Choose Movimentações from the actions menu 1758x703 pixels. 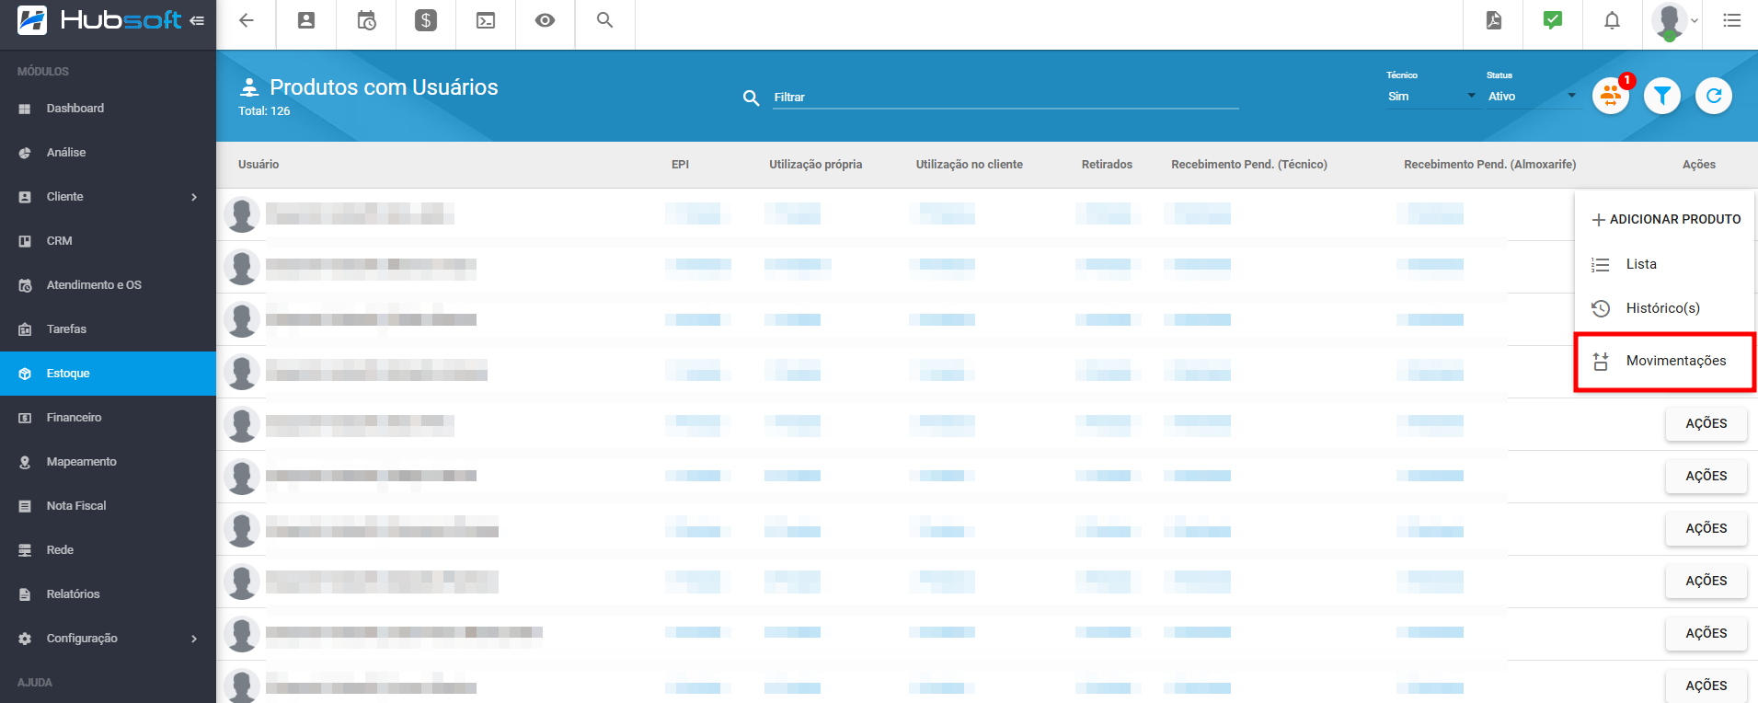coord(1666,361)
